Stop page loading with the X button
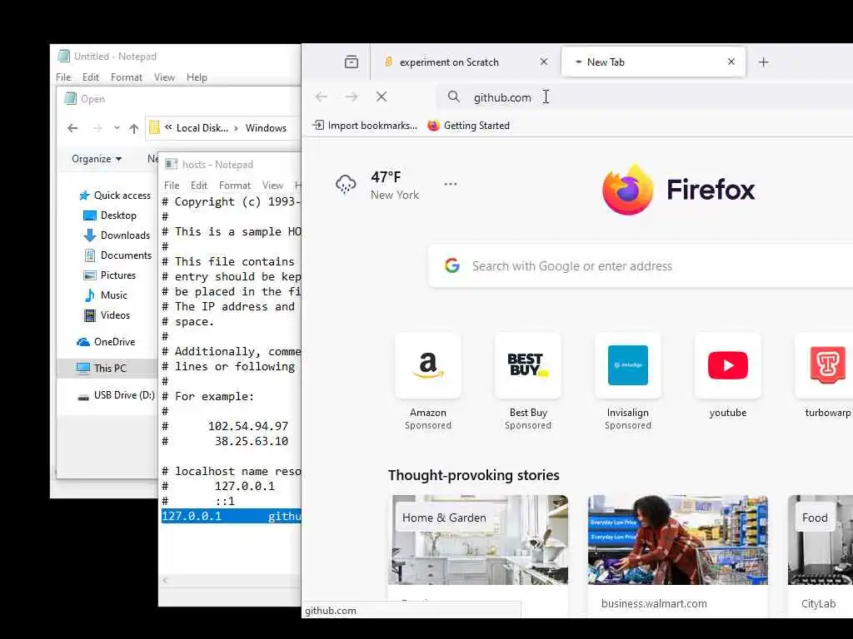 click(382, 97)
